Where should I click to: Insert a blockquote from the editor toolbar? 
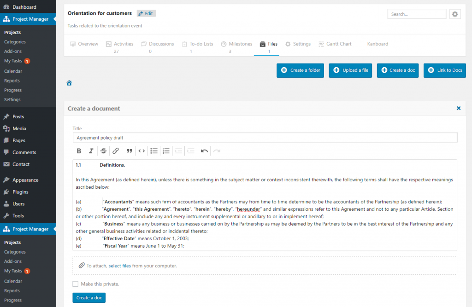(129, 151)
